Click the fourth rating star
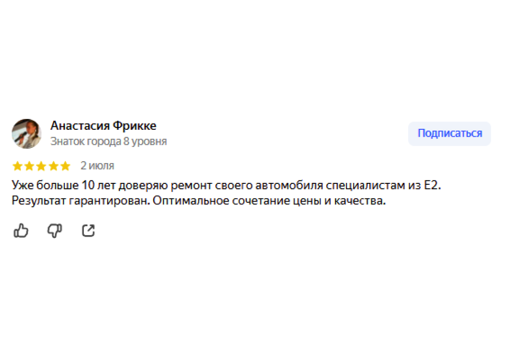 pyautogui.click(x=53, y=166)
